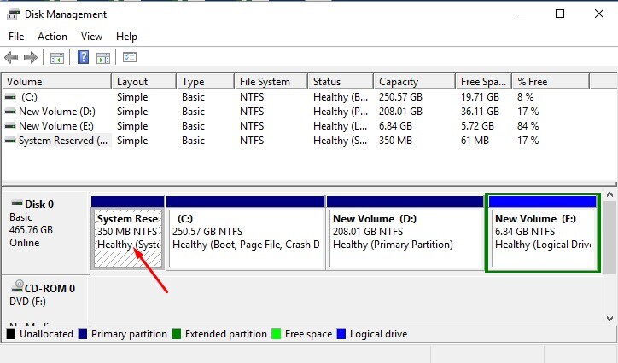Click the blue Logical drive legend swatch

tap(341, 334)
